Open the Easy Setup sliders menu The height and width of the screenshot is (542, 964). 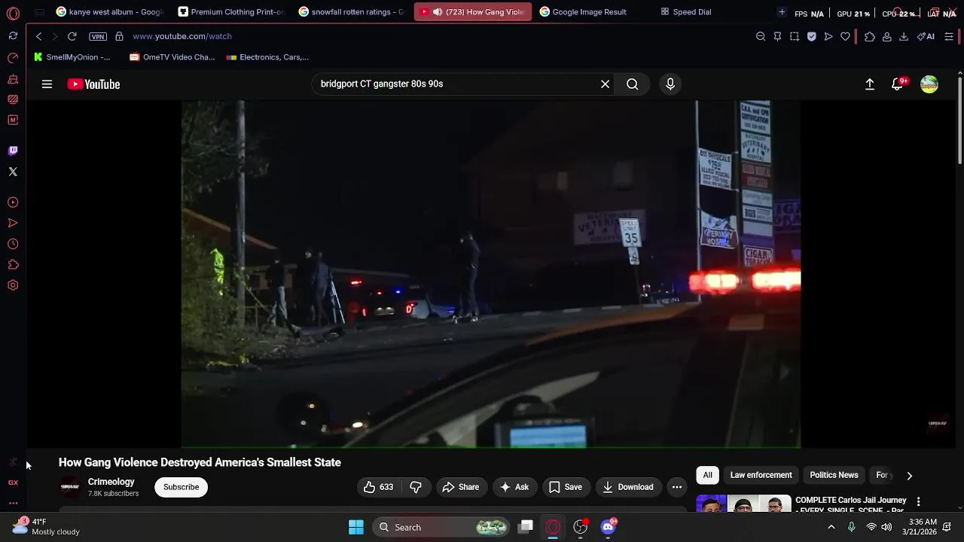949,36
